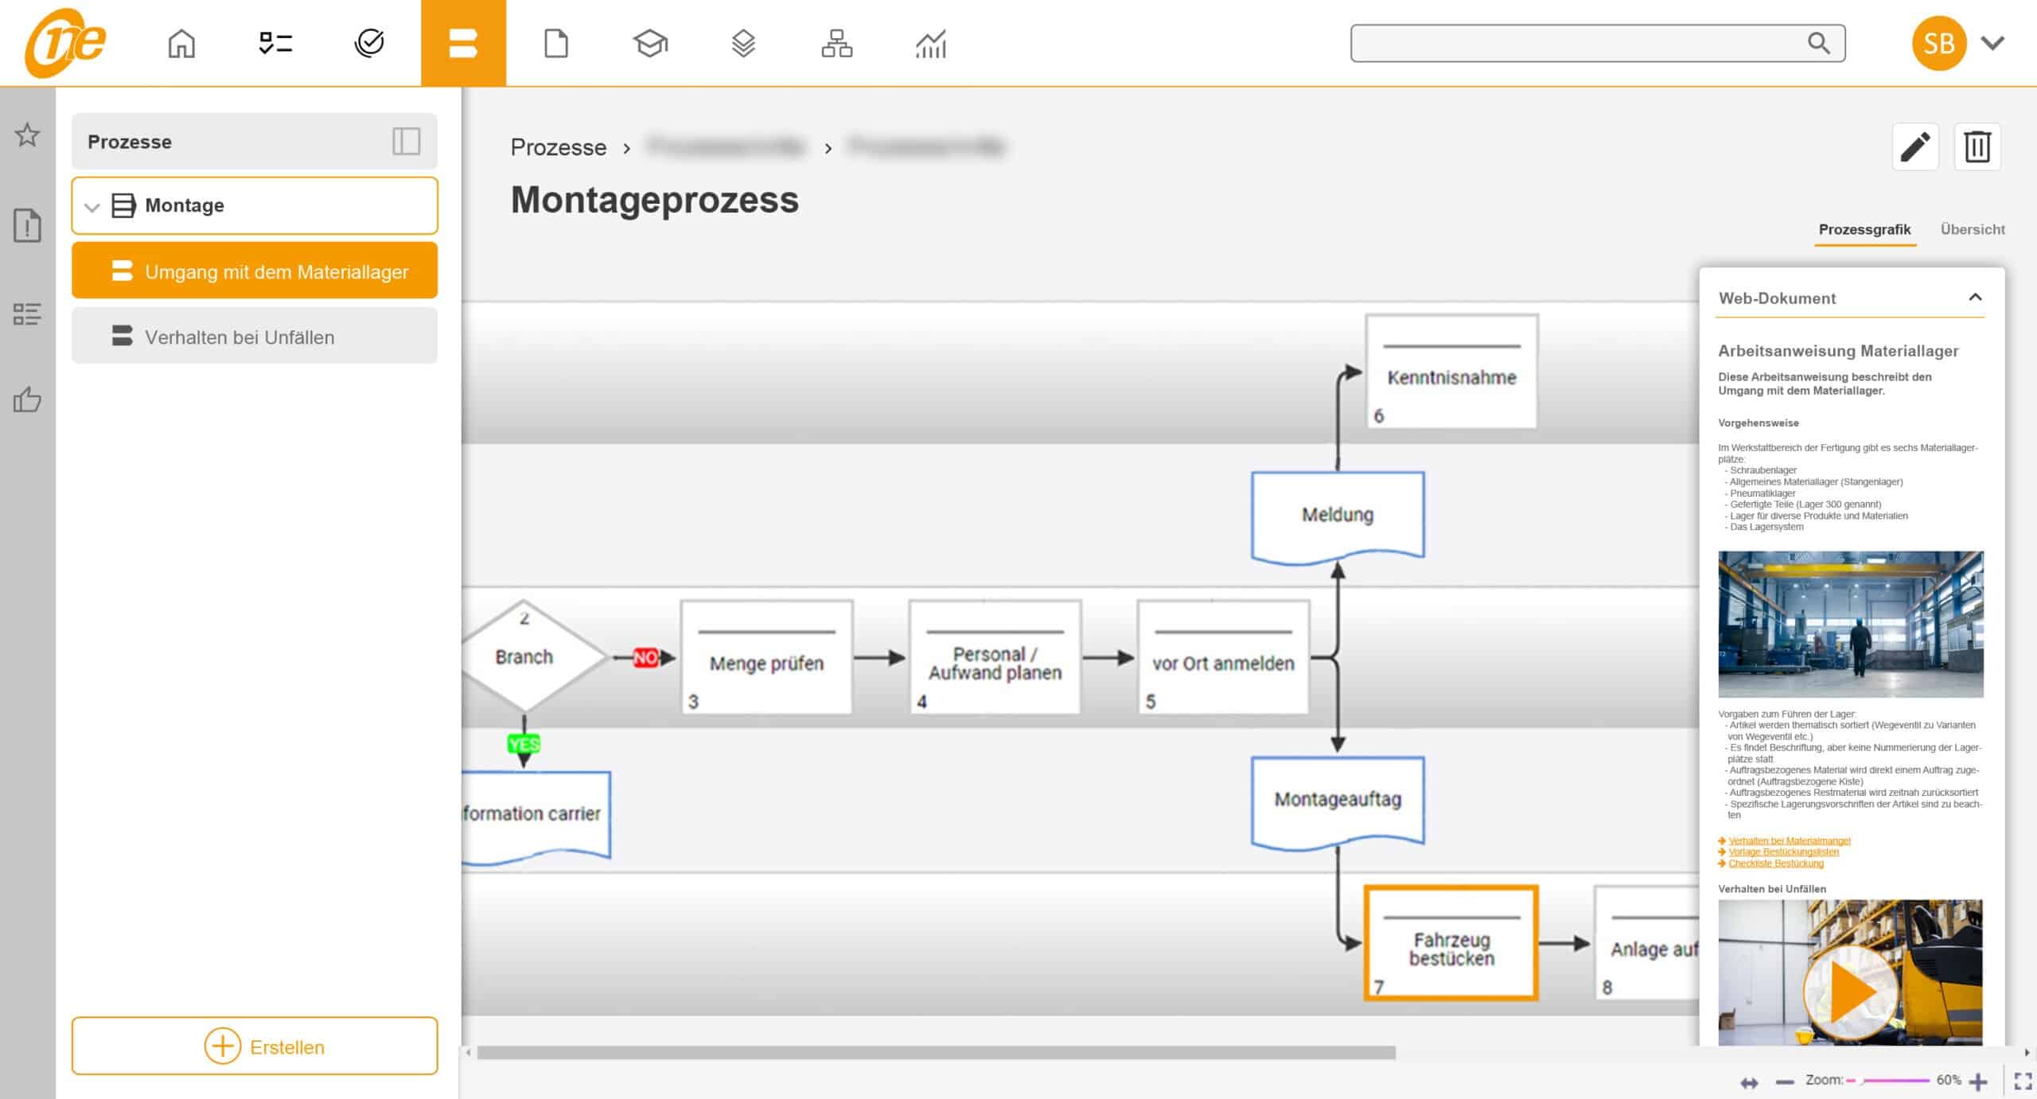This screenshot has width=2037, height=1099.
Task: Click the process graphic zoom slider
Action: tap(1894, 1081)
